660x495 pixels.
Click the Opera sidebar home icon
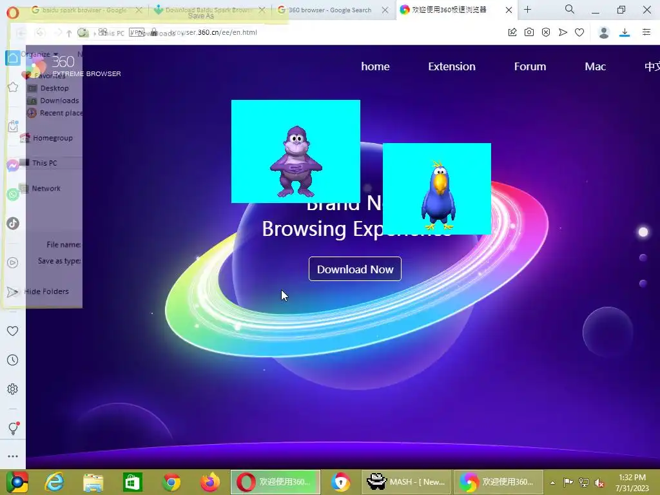point(13,57)
